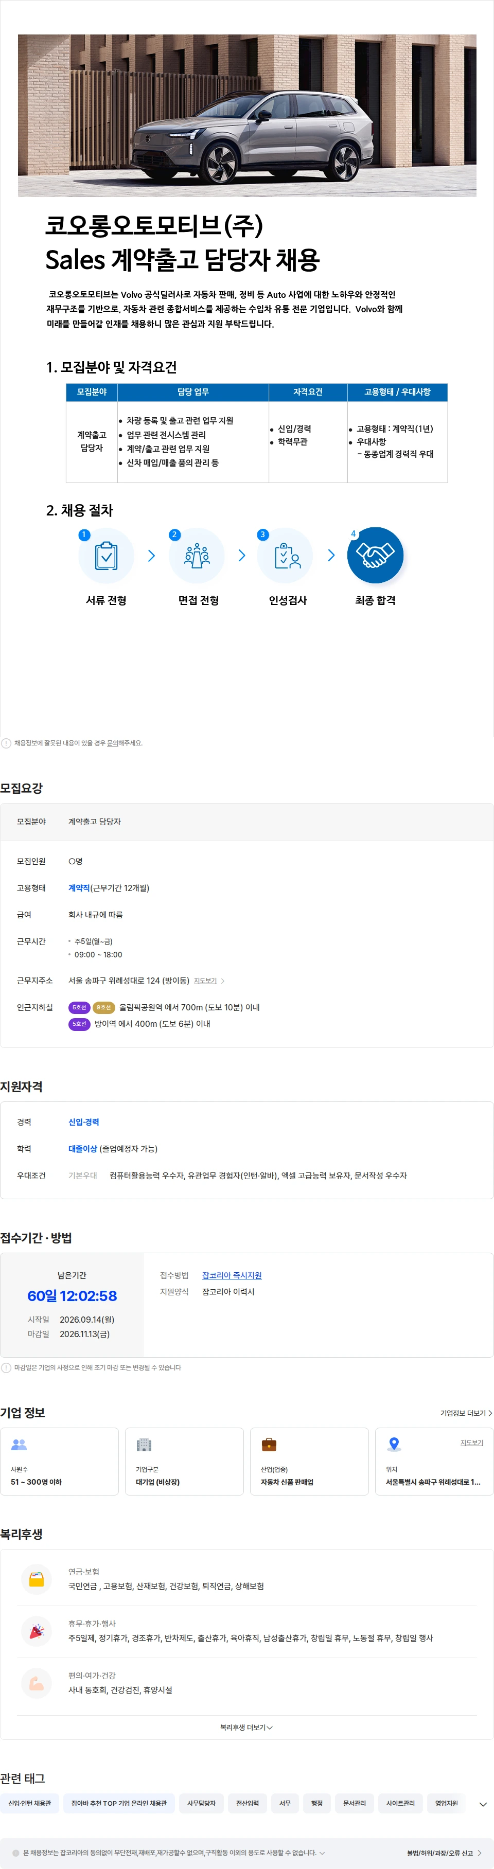Click the Volvo car banner image
Screen dimensions: 494x1869
click(x=246, y=115)
